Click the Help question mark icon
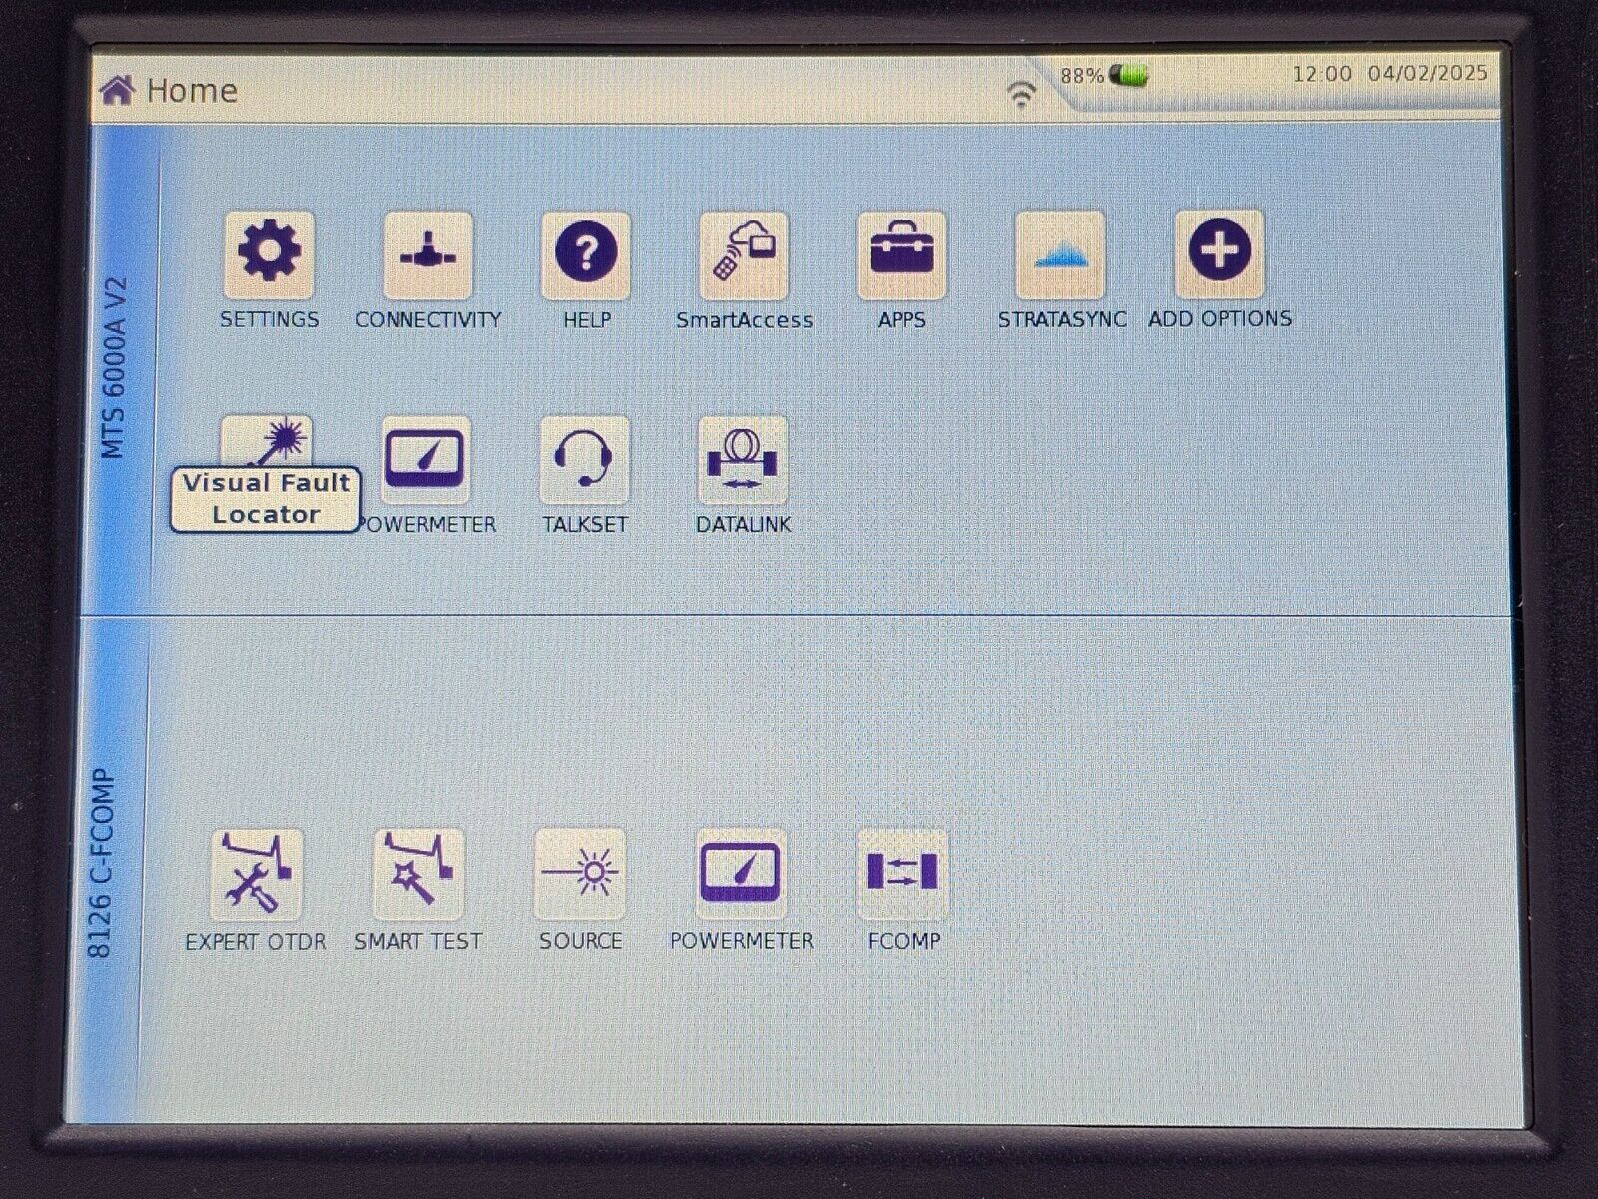Viewport: 1598px width, 1199px height. click(x=586, y=254)
